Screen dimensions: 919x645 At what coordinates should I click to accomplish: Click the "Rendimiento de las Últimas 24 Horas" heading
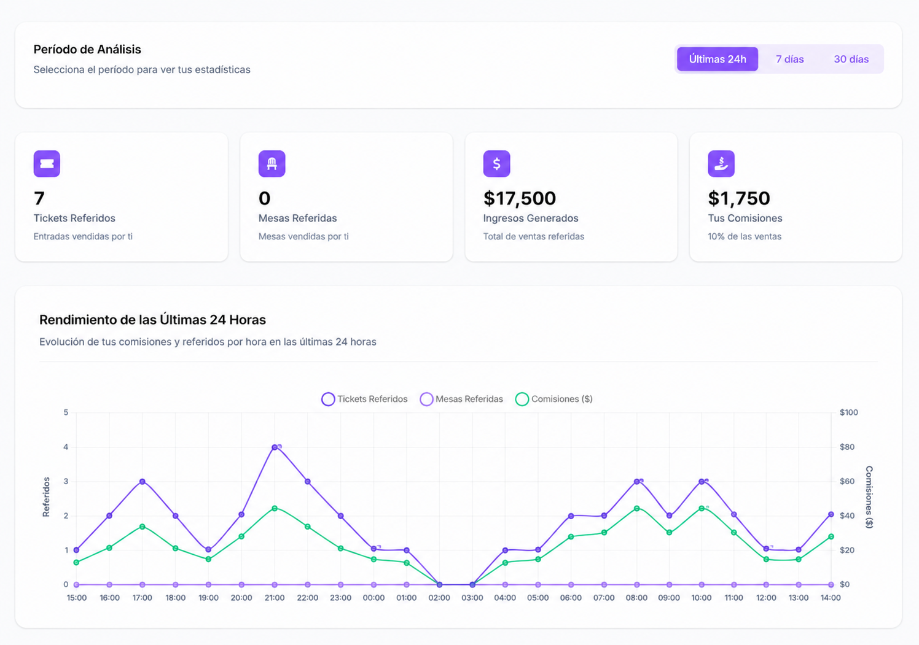tap(152, 320)
